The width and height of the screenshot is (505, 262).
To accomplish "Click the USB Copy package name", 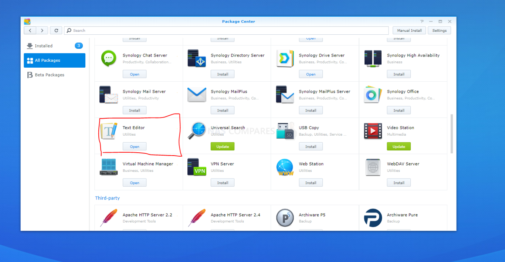I will pyautogui.click(x=309, y=128).
